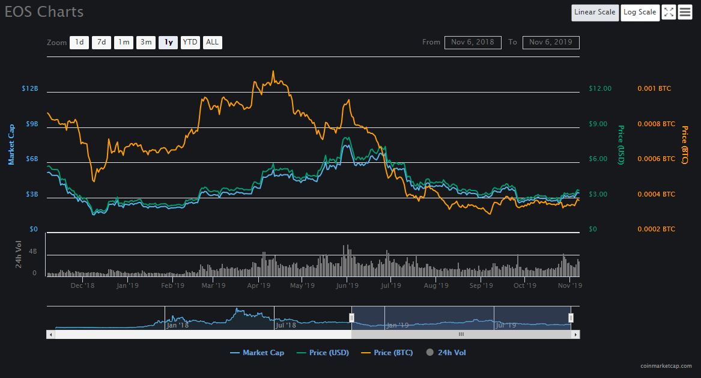Toggle 24h Vol series in legend
The image size is (701, 378).
(x=446, y=353)
